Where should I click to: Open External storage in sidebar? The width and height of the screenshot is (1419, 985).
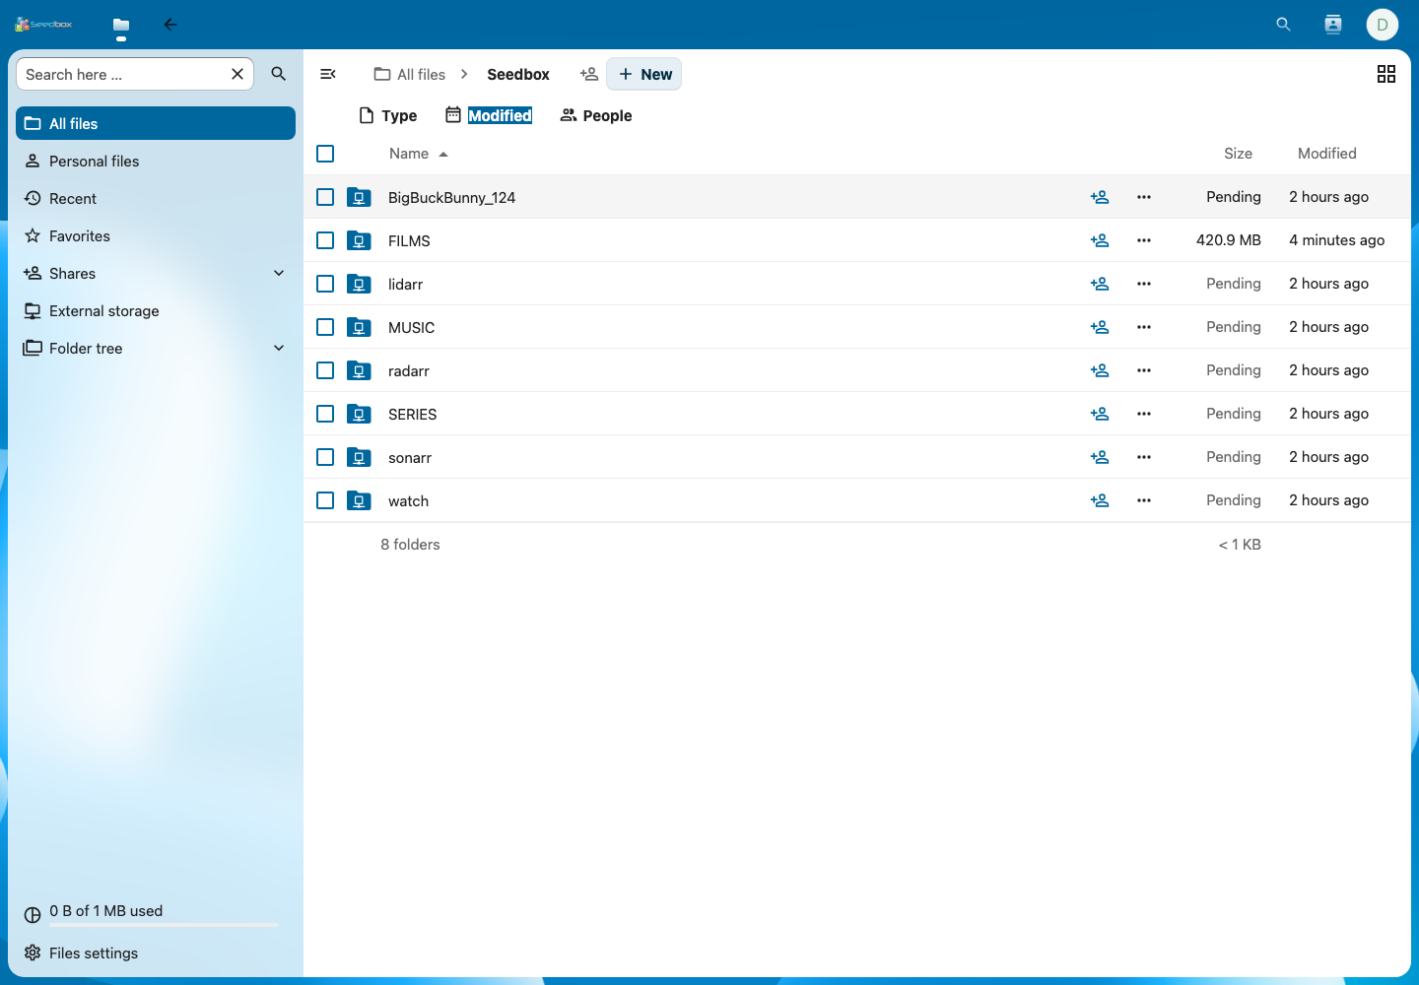pyautogui.click(x=156, y=310)
